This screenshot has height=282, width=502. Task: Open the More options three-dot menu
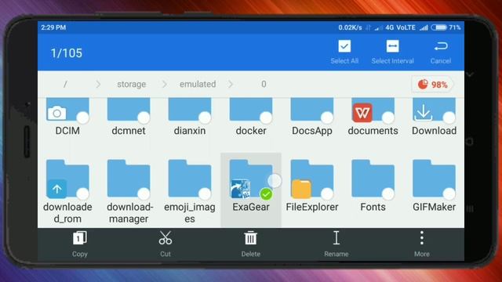click(x=422, y=238)
